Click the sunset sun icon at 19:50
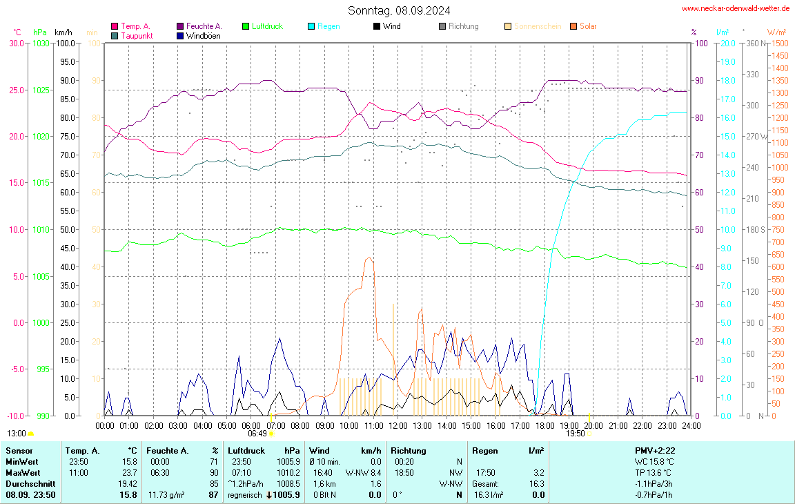795x504 pixels. pyautogui.click(x=590, y=434)
